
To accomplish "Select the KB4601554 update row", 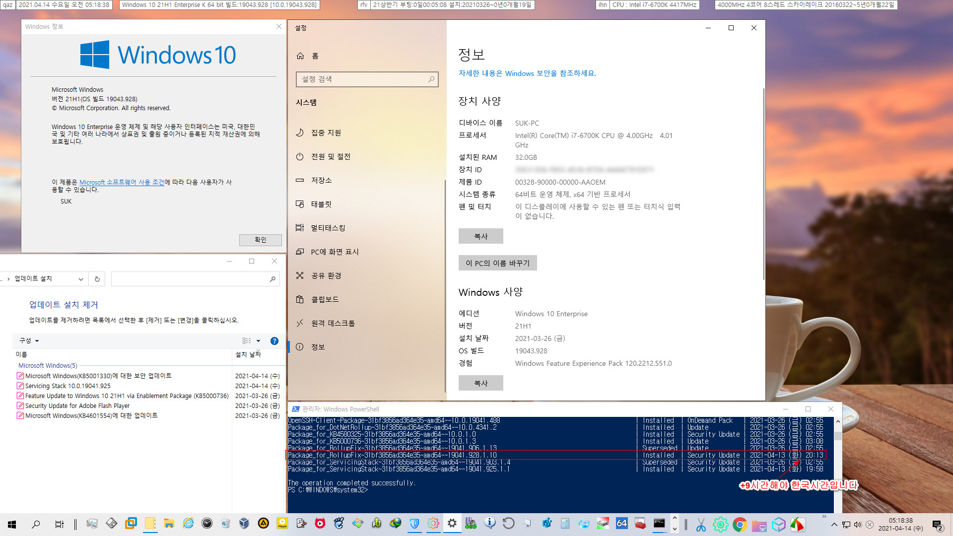I will point(148,416).
